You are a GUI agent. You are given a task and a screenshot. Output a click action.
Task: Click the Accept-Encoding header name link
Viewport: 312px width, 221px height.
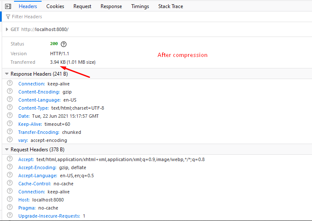37,167
